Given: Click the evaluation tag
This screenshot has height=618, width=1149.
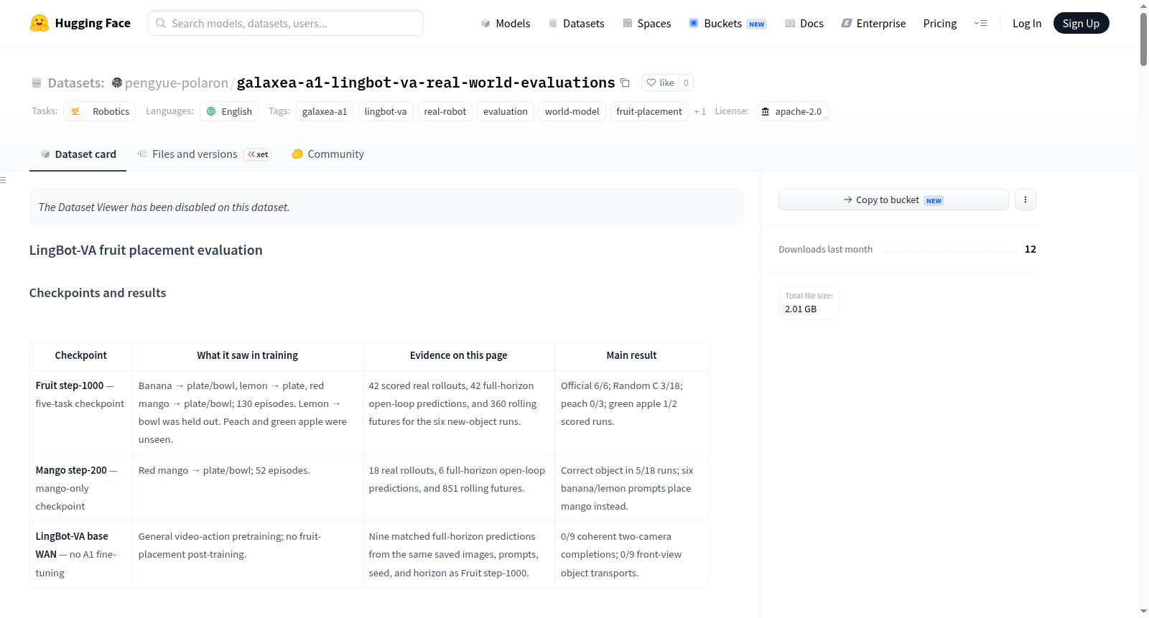Looking at the screenshot, I should [x=506, y=111].
